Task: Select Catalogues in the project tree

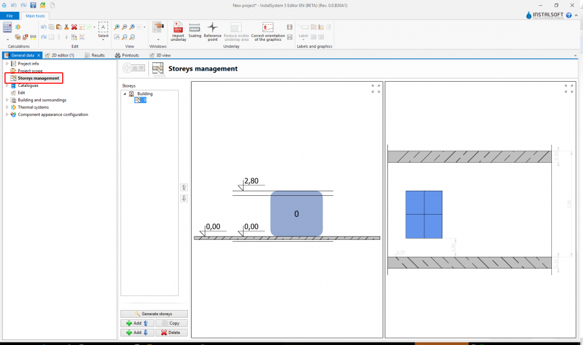Action: tap(28, 86)
